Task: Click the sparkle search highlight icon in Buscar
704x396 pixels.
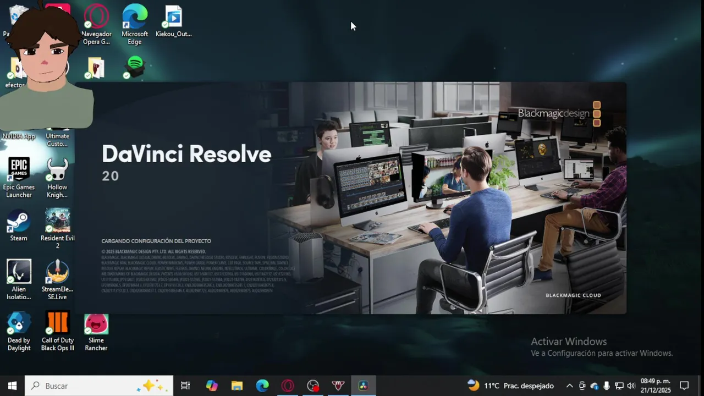Action: point(153,386)
